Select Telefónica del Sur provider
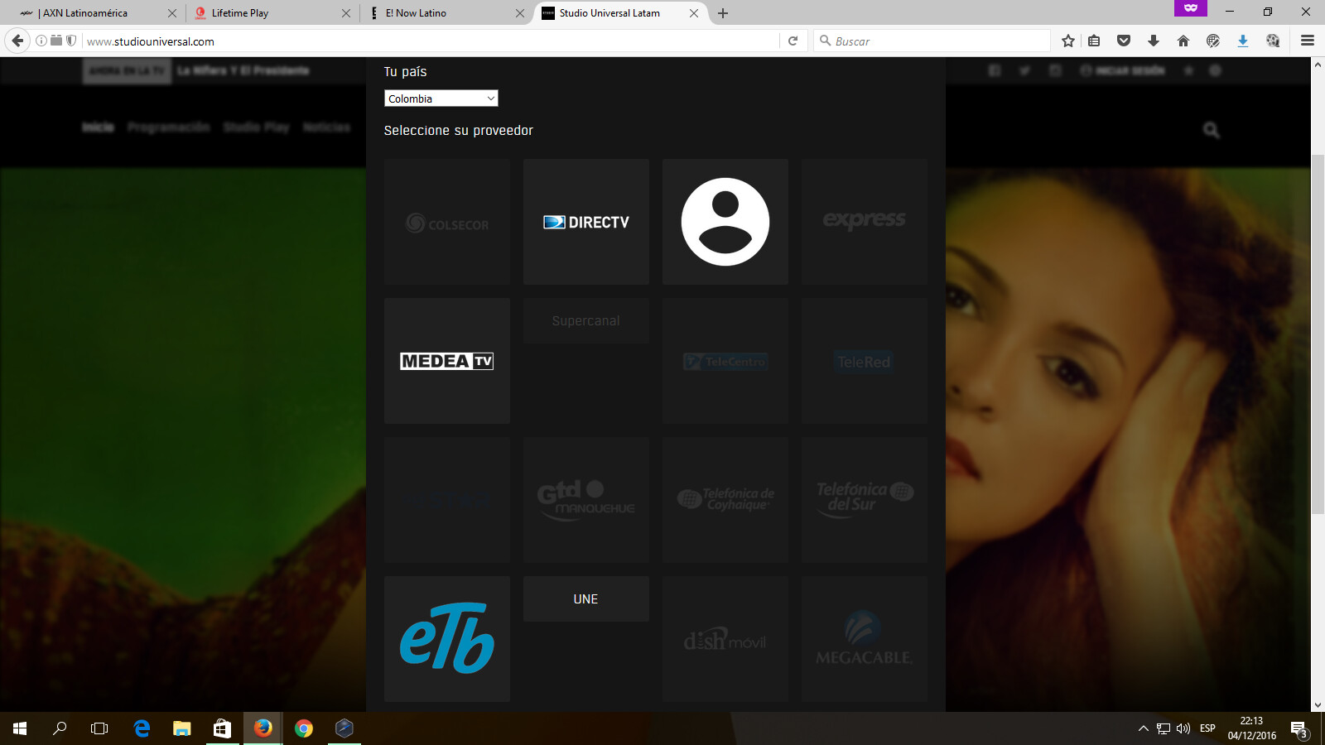The width and height of the screenshot is (1325, 745). (865, 500)
